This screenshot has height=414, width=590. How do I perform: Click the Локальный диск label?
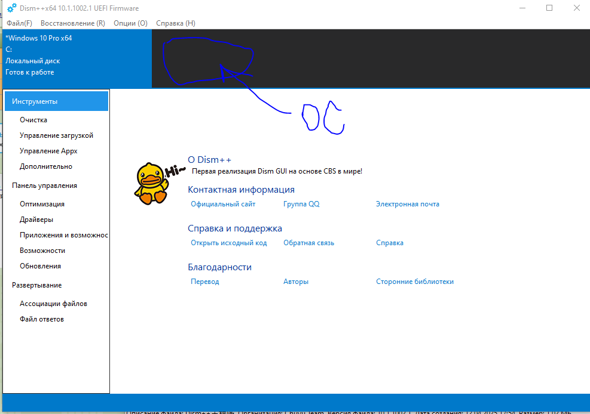pos(33,61)
